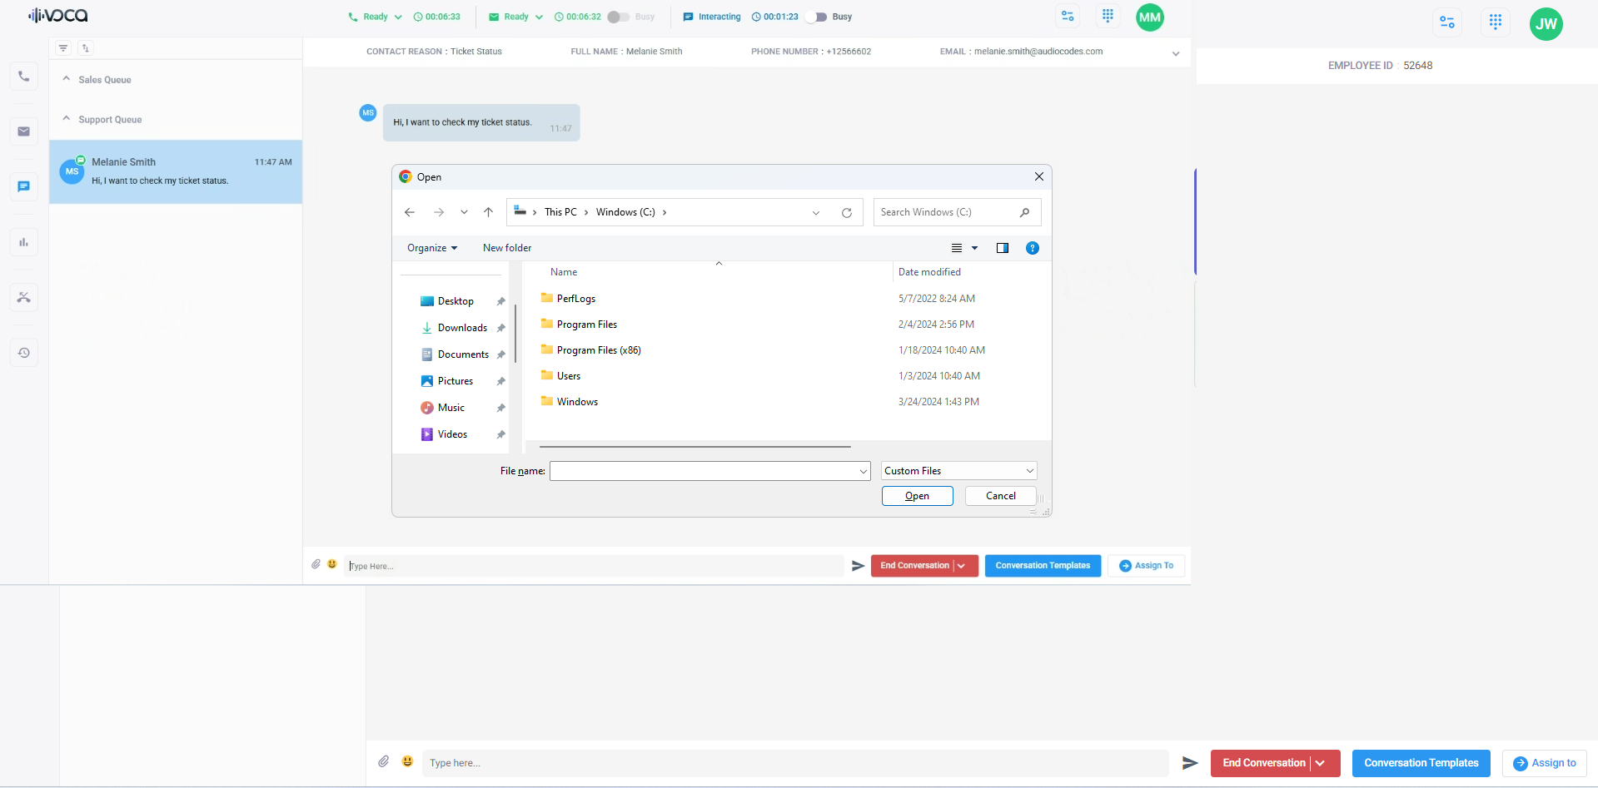The height and width of the screenshot is (788, 1598).
Task: Open settings sliders icon beside MM avatar
Action: pyautogui.click(x=1068, y=16)
